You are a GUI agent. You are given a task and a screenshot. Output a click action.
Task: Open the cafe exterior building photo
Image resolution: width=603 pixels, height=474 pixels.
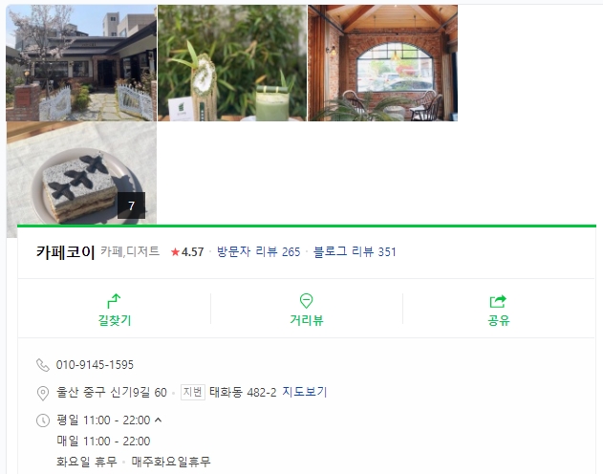pos(81,63)
